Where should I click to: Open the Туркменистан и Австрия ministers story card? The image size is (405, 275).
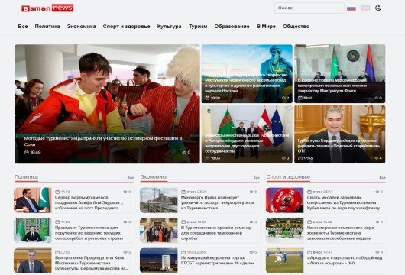pos(247,134)
